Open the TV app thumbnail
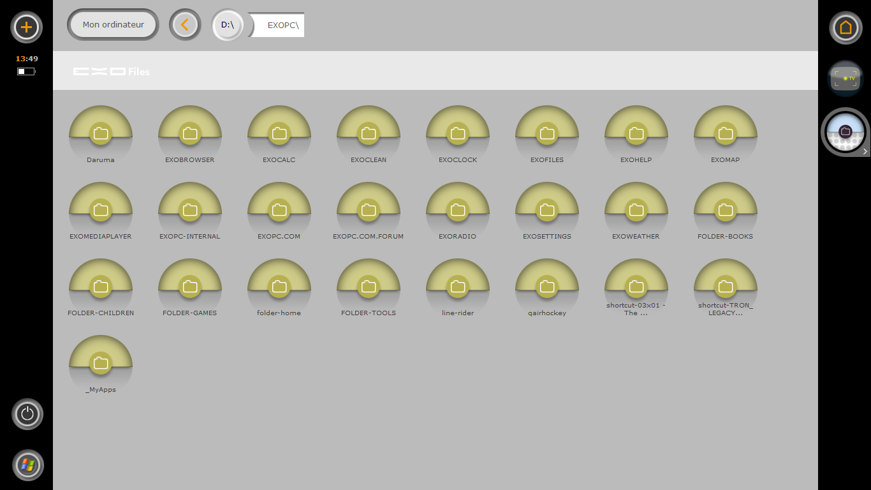This screenshot has width=871, height=490. (x=845, y=78)
